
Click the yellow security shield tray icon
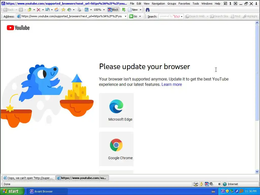click(227, 191)
